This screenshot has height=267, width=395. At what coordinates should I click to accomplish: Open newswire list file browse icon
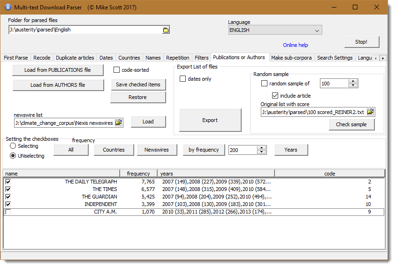pos(118,123)
